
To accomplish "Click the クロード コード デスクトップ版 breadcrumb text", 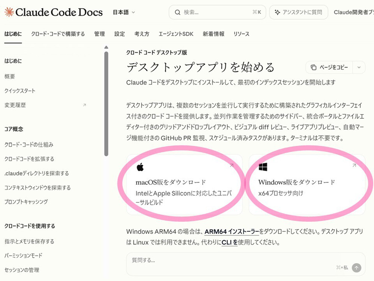I will 157,52.
